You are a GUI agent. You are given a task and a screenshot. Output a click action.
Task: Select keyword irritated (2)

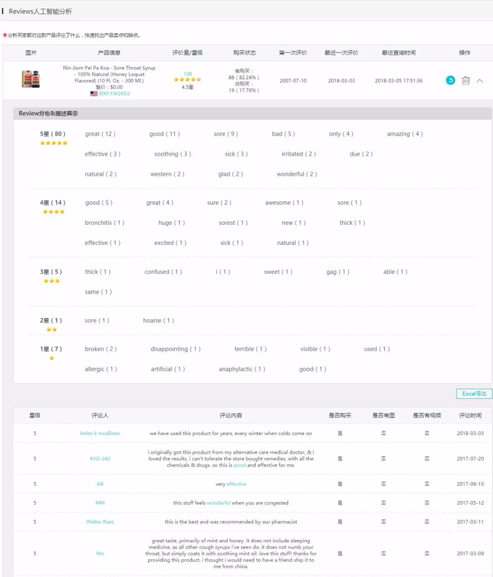point(299,154)
